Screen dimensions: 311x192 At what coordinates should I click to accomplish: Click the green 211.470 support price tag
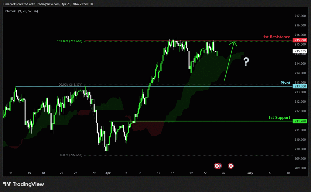tap(299, 121)
